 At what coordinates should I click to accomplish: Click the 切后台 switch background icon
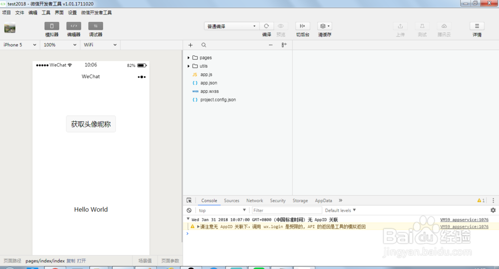(x=302, y=26)
